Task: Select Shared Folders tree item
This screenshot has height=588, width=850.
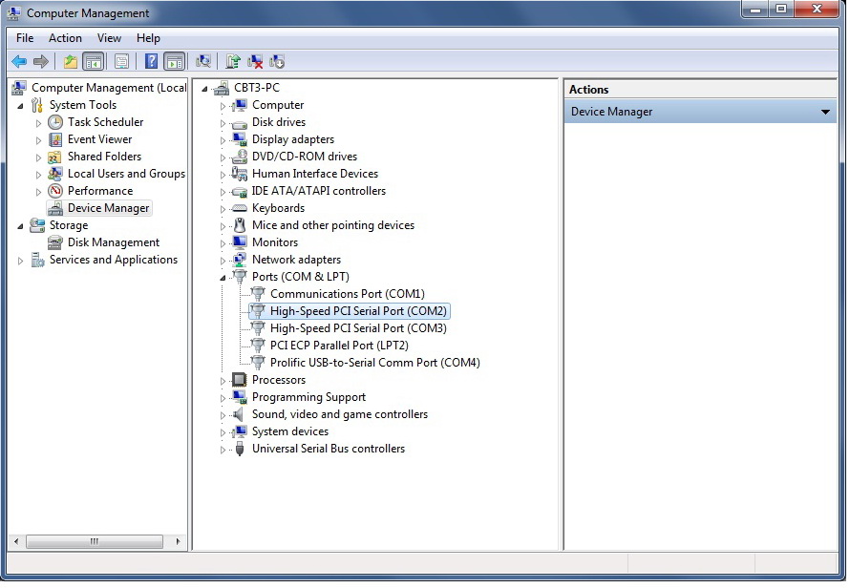Action: (x=104, y=157)
